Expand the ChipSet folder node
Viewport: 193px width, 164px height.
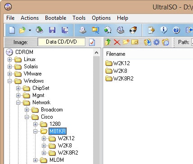(x=18, y=88)
